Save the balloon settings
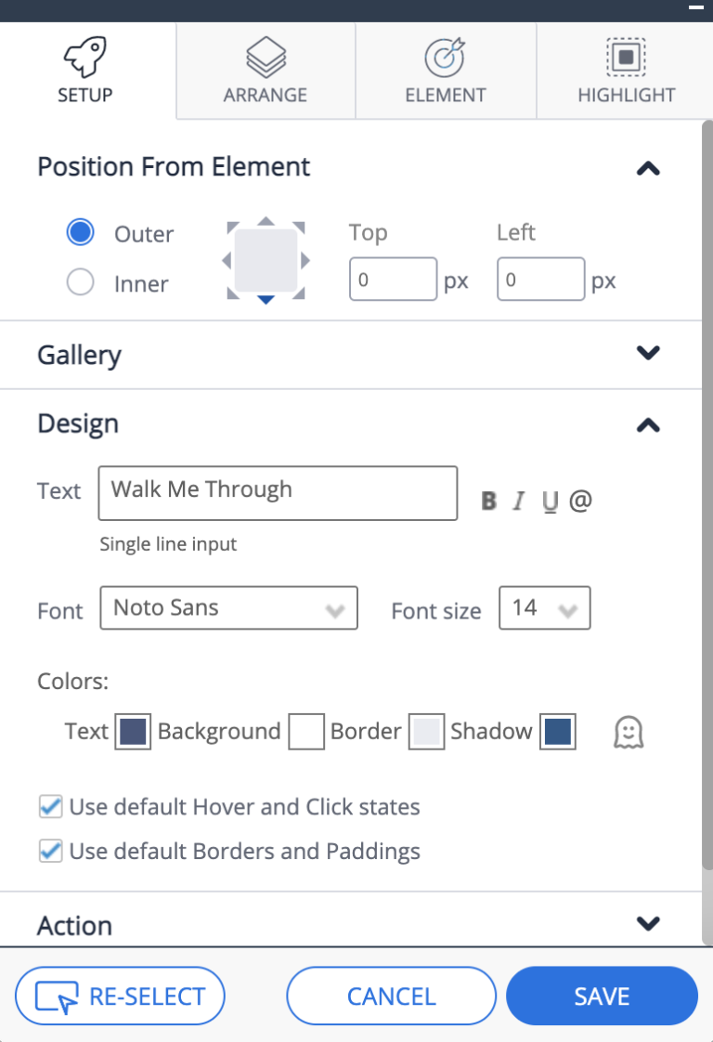Viewport: 713px width, 1042px height. click(x=602, y=995)
